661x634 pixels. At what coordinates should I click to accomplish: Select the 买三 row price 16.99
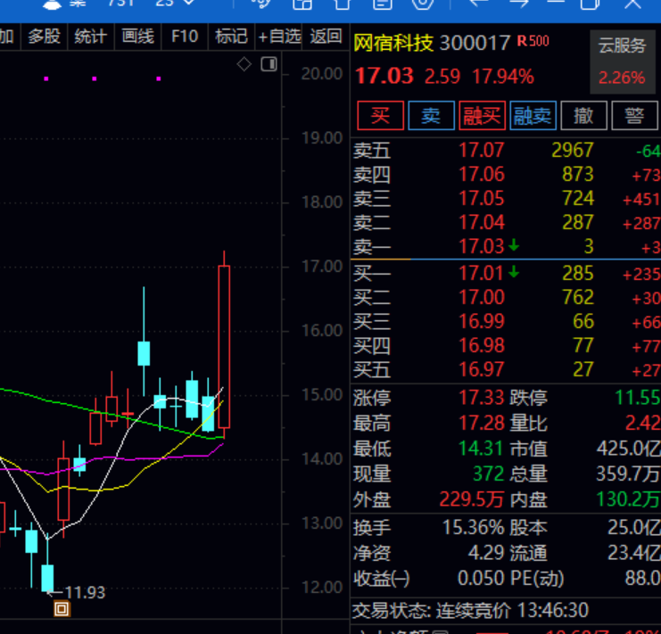[x=482, y=321]
